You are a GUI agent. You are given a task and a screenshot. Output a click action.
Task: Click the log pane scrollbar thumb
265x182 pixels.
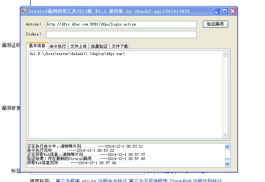[x=227, y=159]
